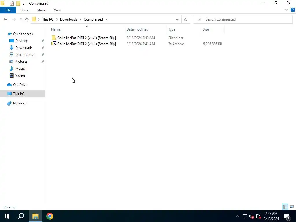Open Desktop in navigation pane
The height and width of the screenshot is (222, 296).
pyautogui.click(x=21, y=41)
